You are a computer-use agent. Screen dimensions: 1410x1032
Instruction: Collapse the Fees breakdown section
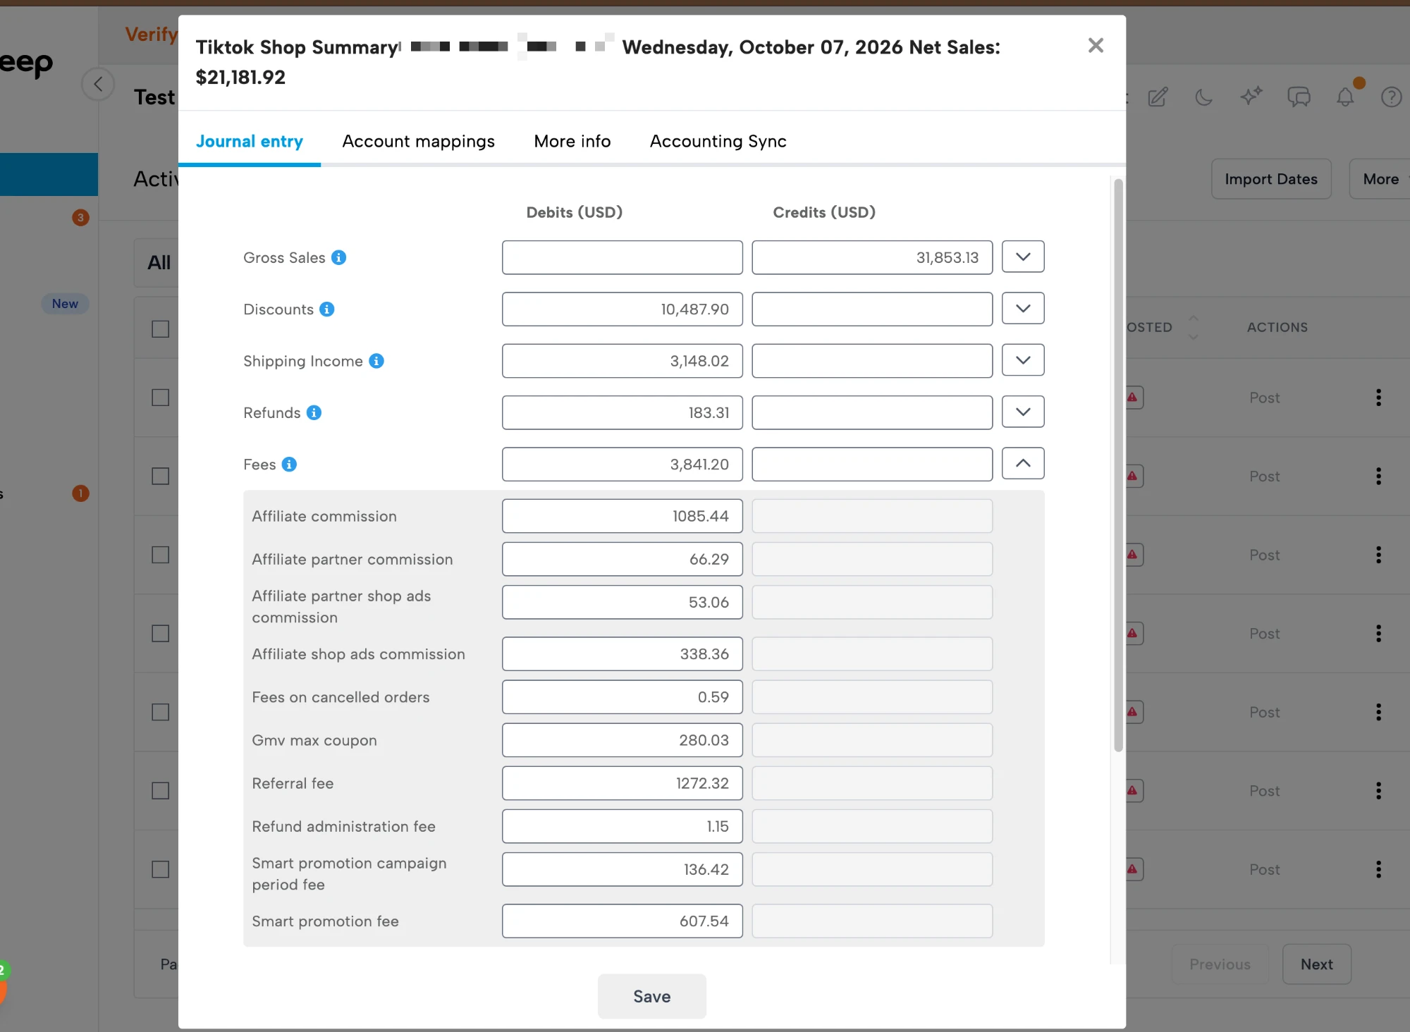click(x=1023, y=463)
